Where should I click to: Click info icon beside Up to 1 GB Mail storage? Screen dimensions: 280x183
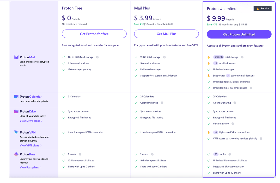[x=97, y=57]
